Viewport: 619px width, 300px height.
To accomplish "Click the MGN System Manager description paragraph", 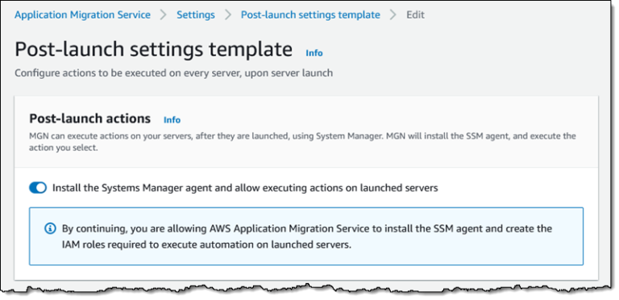I will [302, 142].
